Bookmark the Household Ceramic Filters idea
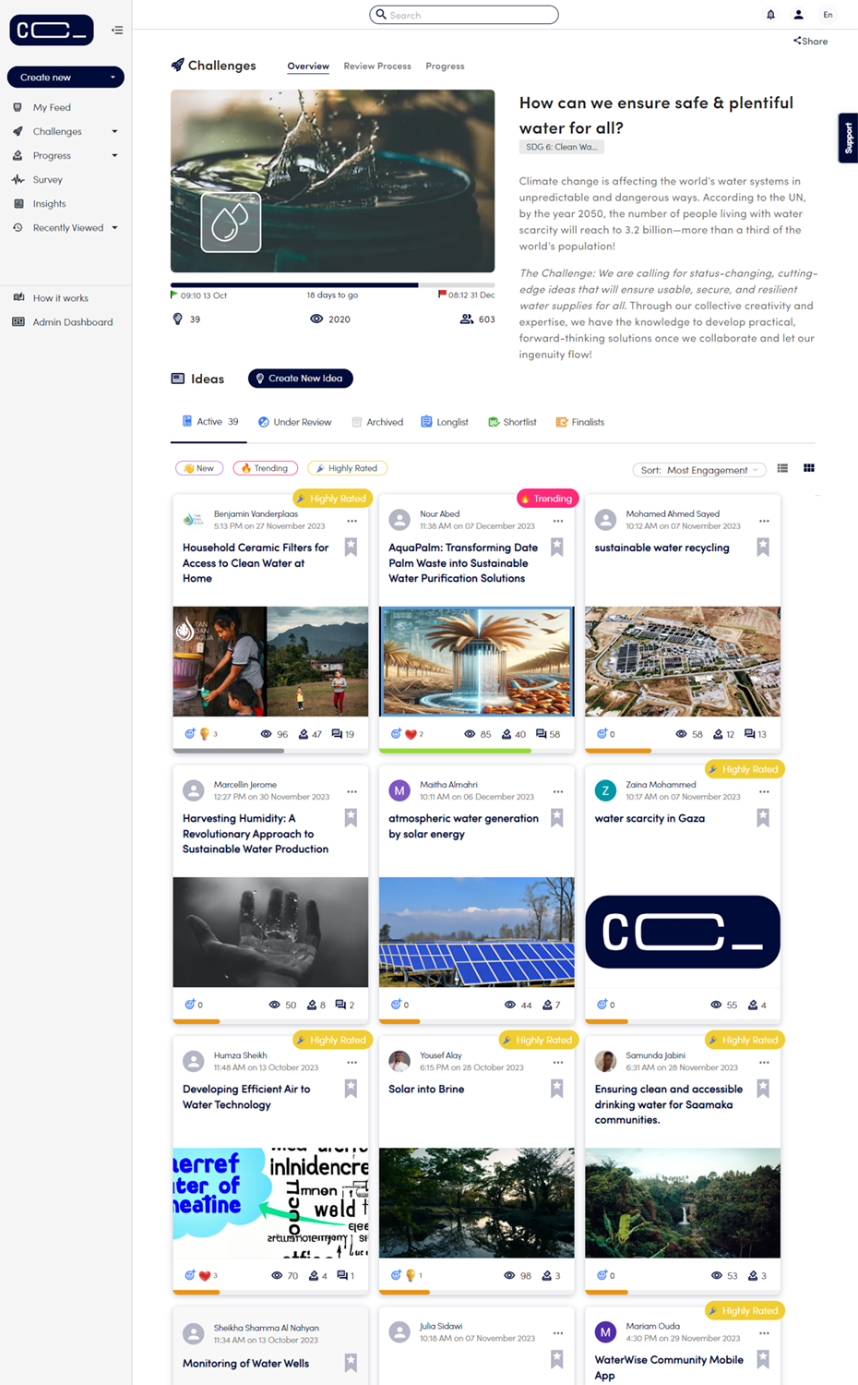 (351, 548)
